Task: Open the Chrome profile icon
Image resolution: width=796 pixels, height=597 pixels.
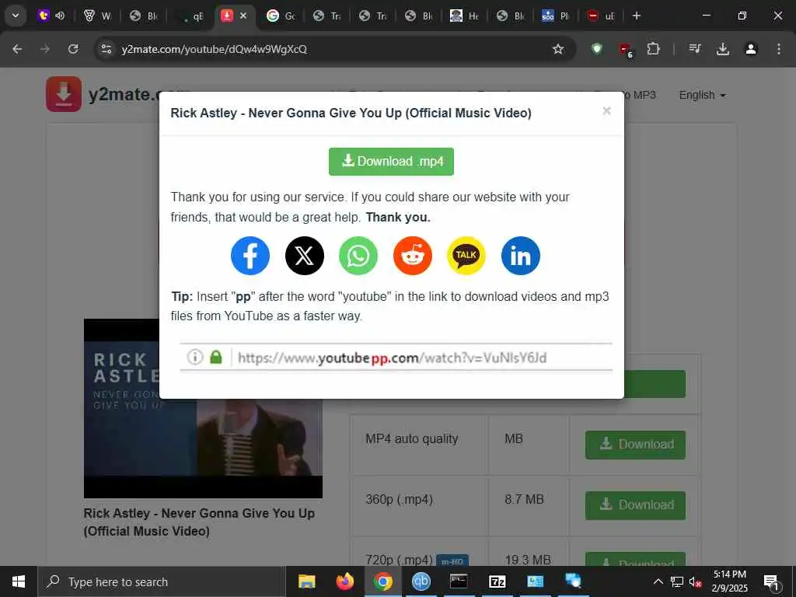Action: (x=751, y=49)
